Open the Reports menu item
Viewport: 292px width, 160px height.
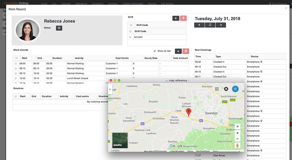152,4
